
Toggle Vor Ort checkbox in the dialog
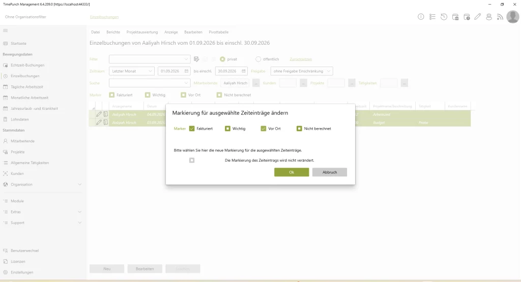(264, 129)
